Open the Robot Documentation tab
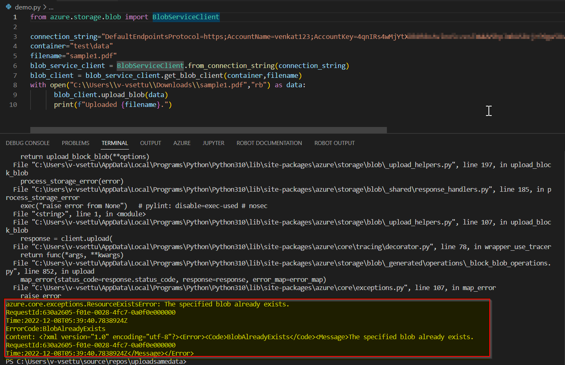Screen dimensions: 565x365 pos(269,143)
